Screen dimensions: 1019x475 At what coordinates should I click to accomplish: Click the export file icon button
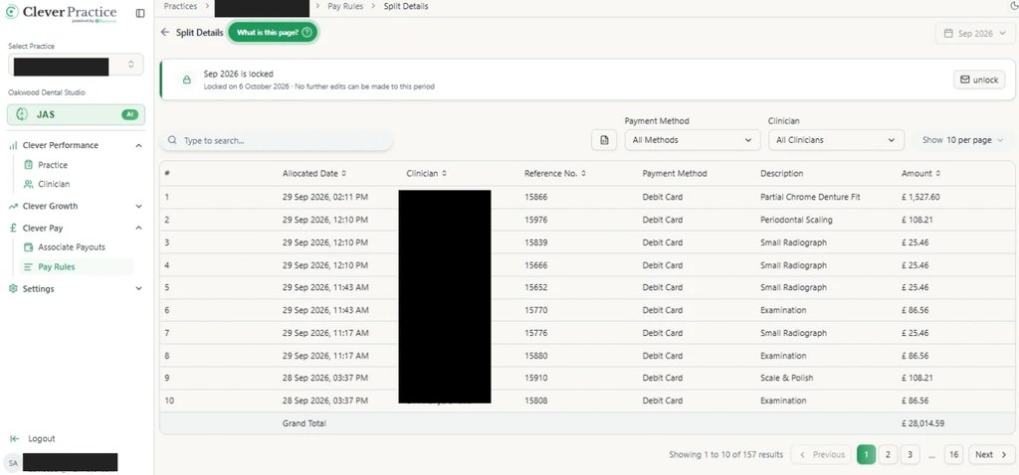pos(604,140)
